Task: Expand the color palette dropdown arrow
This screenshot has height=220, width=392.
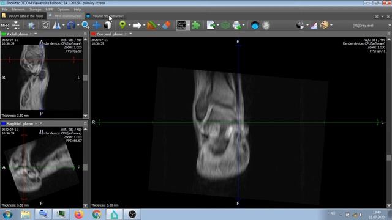Action: [331, 25]
